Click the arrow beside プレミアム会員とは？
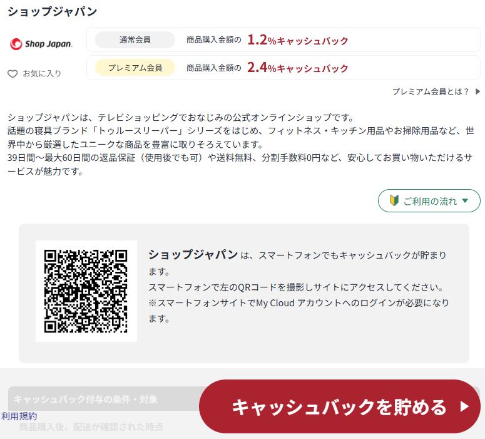The width and height of the screenshot is (485, 439). pyautogui.click(x=477, y=91)
